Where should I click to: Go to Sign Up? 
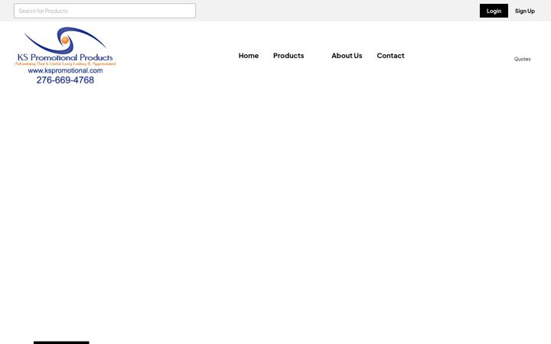[x=525, y=11]
